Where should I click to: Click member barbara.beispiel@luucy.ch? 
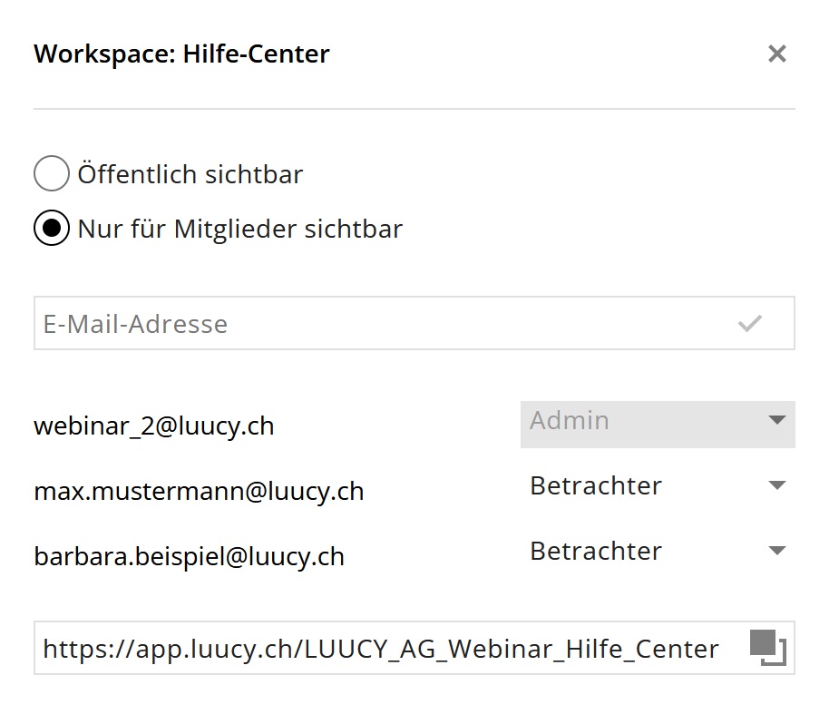(189, 556)
